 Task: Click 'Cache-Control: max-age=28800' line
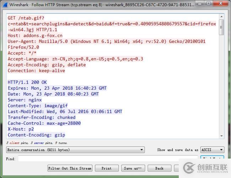(44, 123)
